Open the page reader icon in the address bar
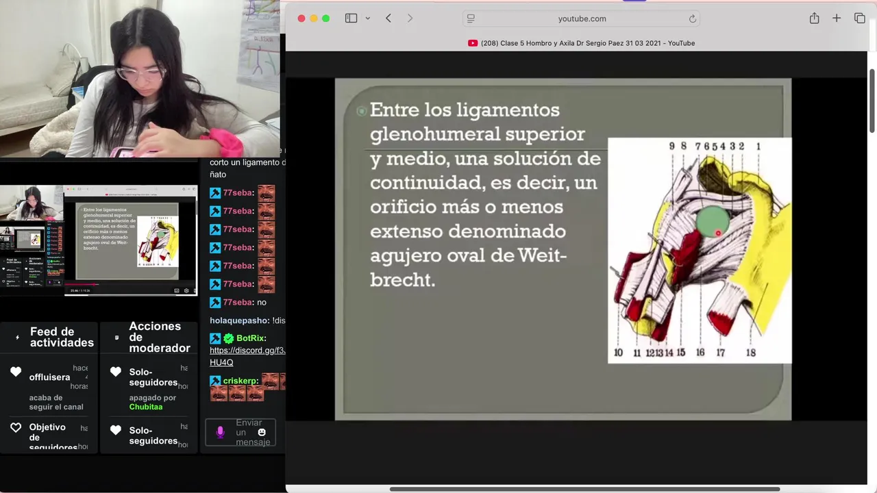Viewport: 877px width, 493px height. click(471, 18)
